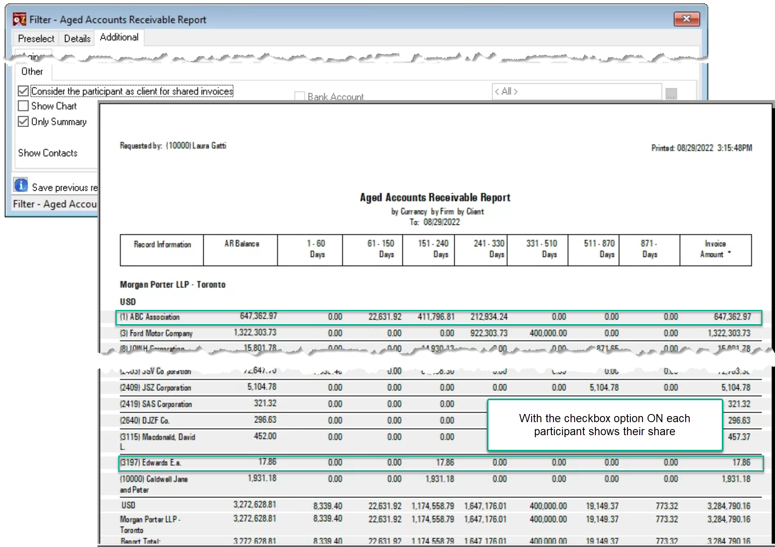The width and height of the screenshot is (775, 547).
Task: Toggle the Only Summary checkbox
Action: (x=23, y=122)
